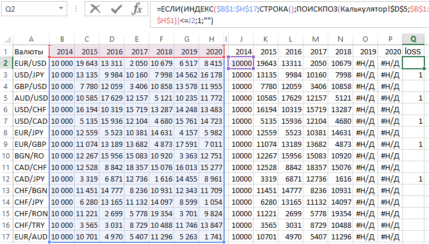The width and height of the screenshot is (429, 244).
Task: Select the GBP/USD cell
Action: point(31,86)
